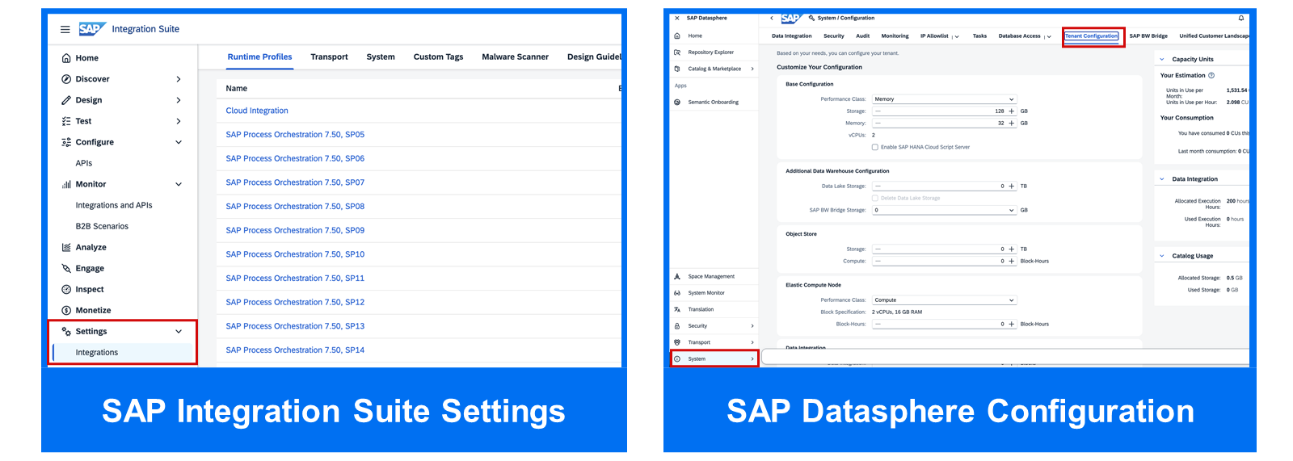Expand the Discover menu chevron
This screenshot has height=461, width=1293.
coord(179,79)
